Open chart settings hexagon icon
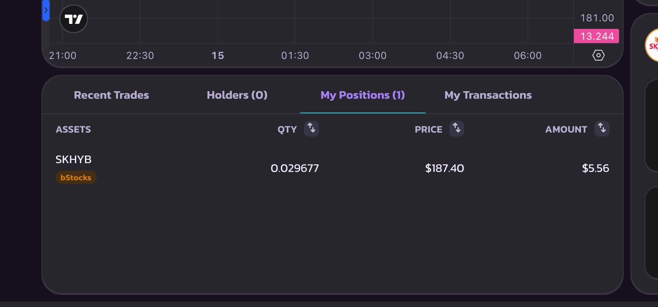 [x=599, y=55]
